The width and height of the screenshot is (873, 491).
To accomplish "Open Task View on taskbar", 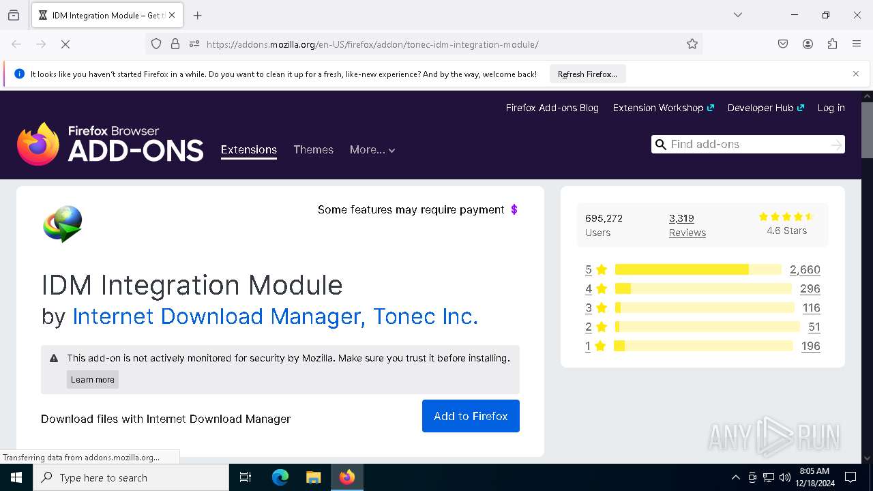I will point(246,477).
